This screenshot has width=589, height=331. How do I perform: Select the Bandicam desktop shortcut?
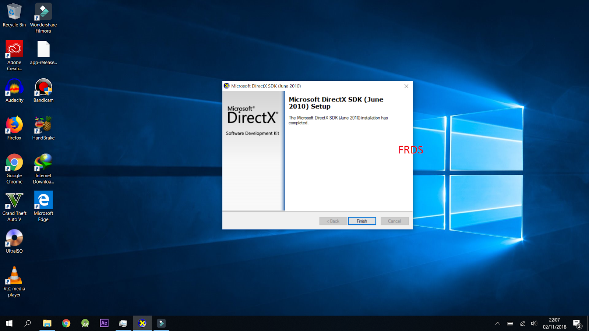pos(43,90)
